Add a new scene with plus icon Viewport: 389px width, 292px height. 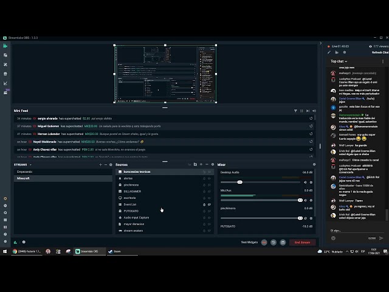100,165
